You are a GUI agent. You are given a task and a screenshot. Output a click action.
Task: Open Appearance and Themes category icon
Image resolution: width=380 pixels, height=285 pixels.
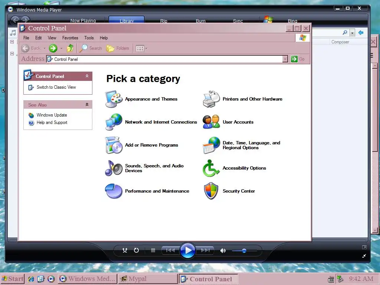[114, 99]
